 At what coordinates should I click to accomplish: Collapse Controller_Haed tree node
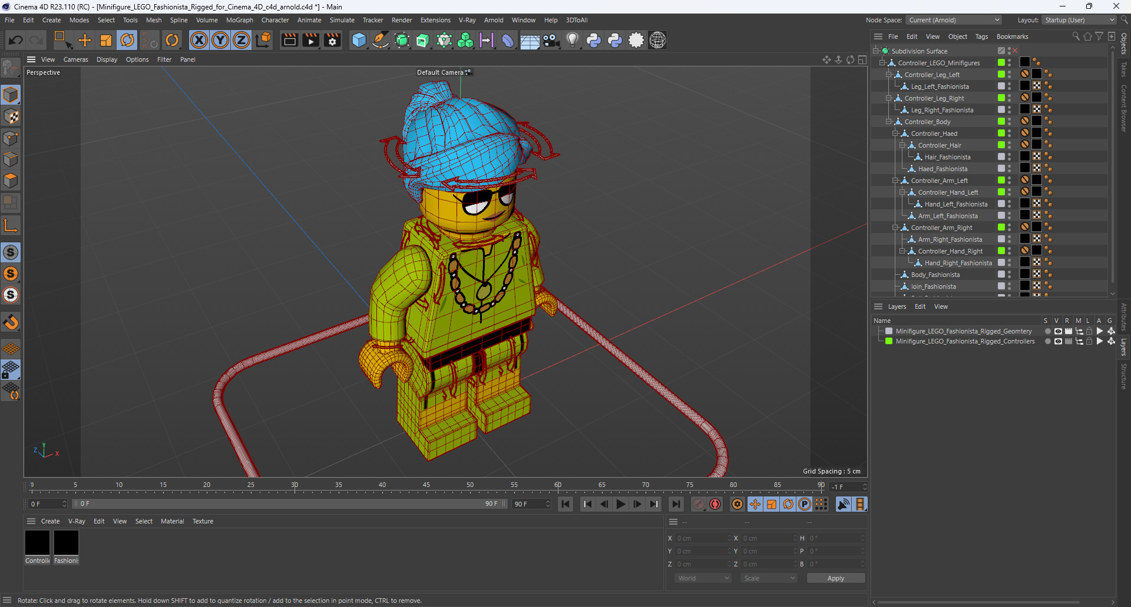tap(895, 134)
